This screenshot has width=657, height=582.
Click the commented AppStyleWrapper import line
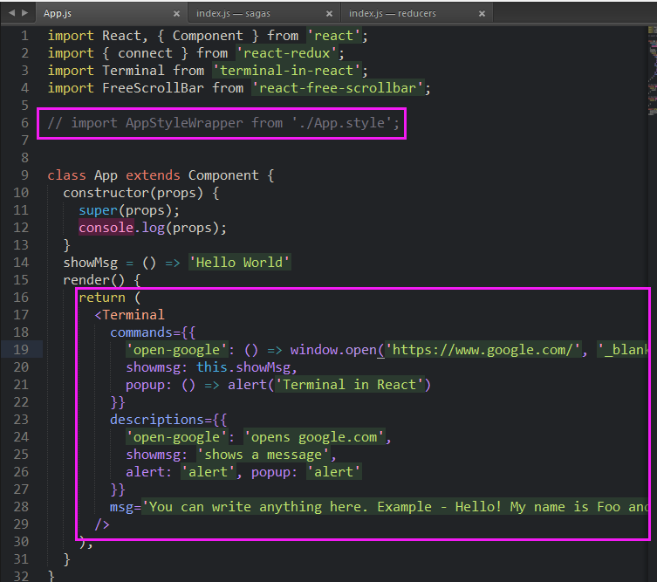(x=223, y=123)
